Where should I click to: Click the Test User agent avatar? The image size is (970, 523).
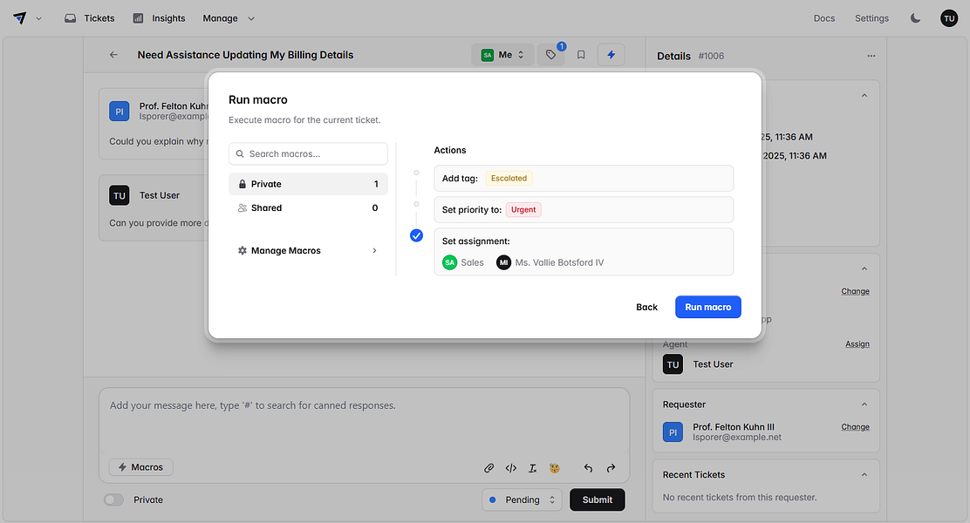pos(673,364)
